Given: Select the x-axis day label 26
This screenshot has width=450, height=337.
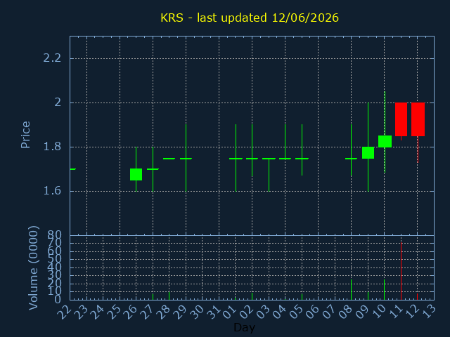Looking at the screenshot, I should pos(130,312).
